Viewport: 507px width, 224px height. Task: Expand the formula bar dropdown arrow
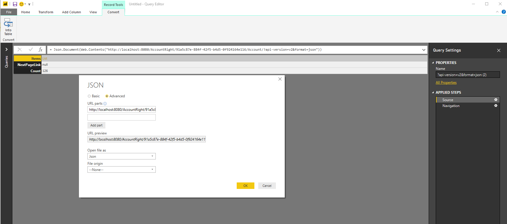tap(424, 50)
